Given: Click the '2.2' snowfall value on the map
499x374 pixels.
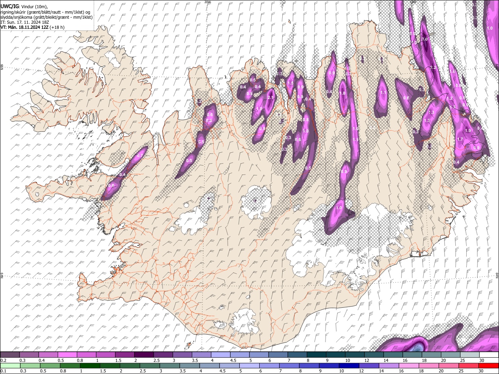Looking at the screenshot, I should (x=433, y=68).
